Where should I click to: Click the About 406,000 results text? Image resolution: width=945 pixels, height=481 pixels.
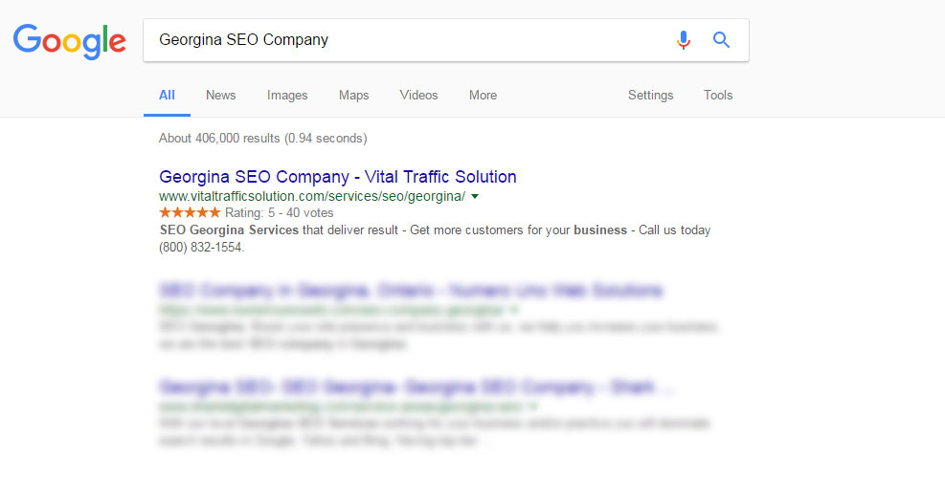[x=262, y=138]
